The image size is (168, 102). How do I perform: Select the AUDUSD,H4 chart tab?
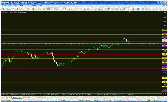point(17,97)
